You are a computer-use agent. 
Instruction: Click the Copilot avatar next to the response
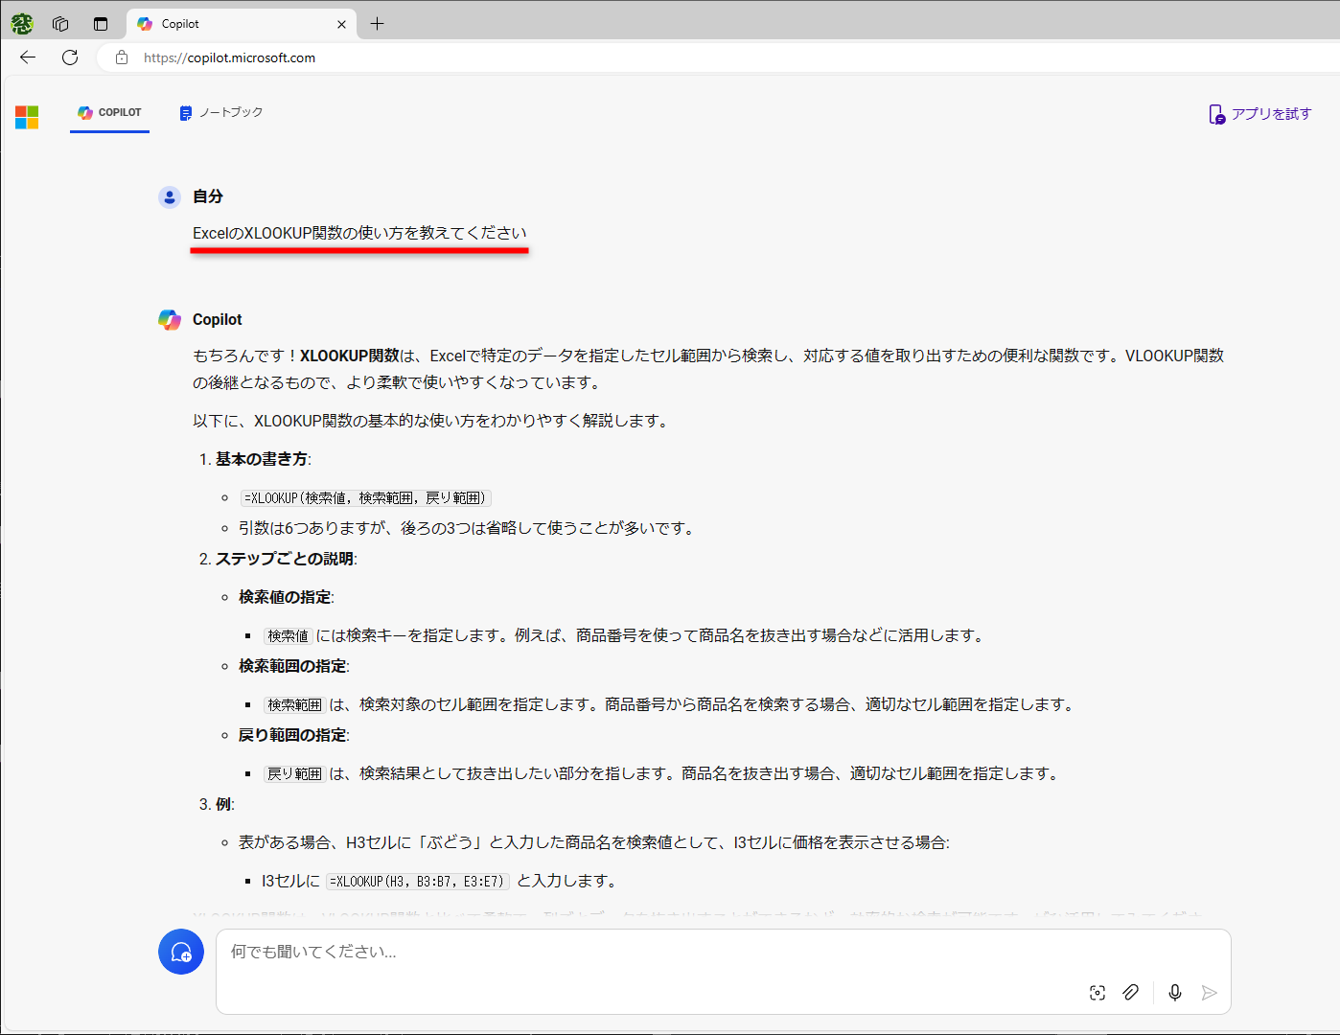tap(170, 319)
